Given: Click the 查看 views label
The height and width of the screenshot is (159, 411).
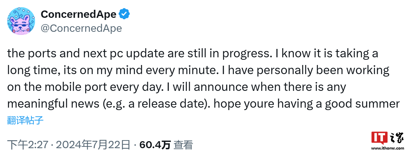Looking at the screenshot, I should [183, 145].
